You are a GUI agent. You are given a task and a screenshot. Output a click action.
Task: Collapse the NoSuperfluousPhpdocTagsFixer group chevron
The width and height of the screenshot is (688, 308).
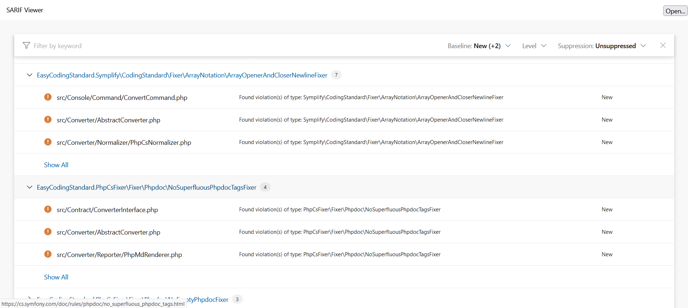click(x=29, y=187)
